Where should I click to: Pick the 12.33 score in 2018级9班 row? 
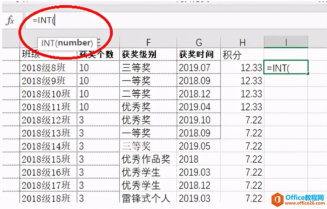[242, 80]
